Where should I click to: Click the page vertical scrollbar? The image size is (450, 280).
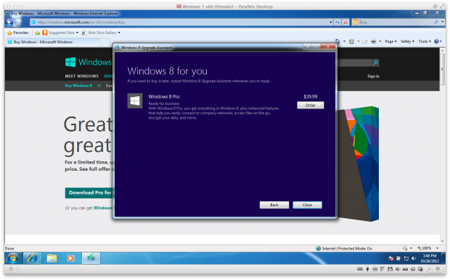(x=442, y=146)
